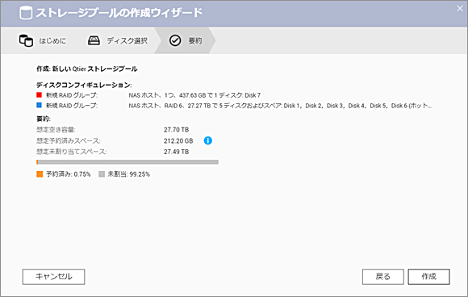
Task: Click the 想定予約済みスペース label
Action: point(69,141)
